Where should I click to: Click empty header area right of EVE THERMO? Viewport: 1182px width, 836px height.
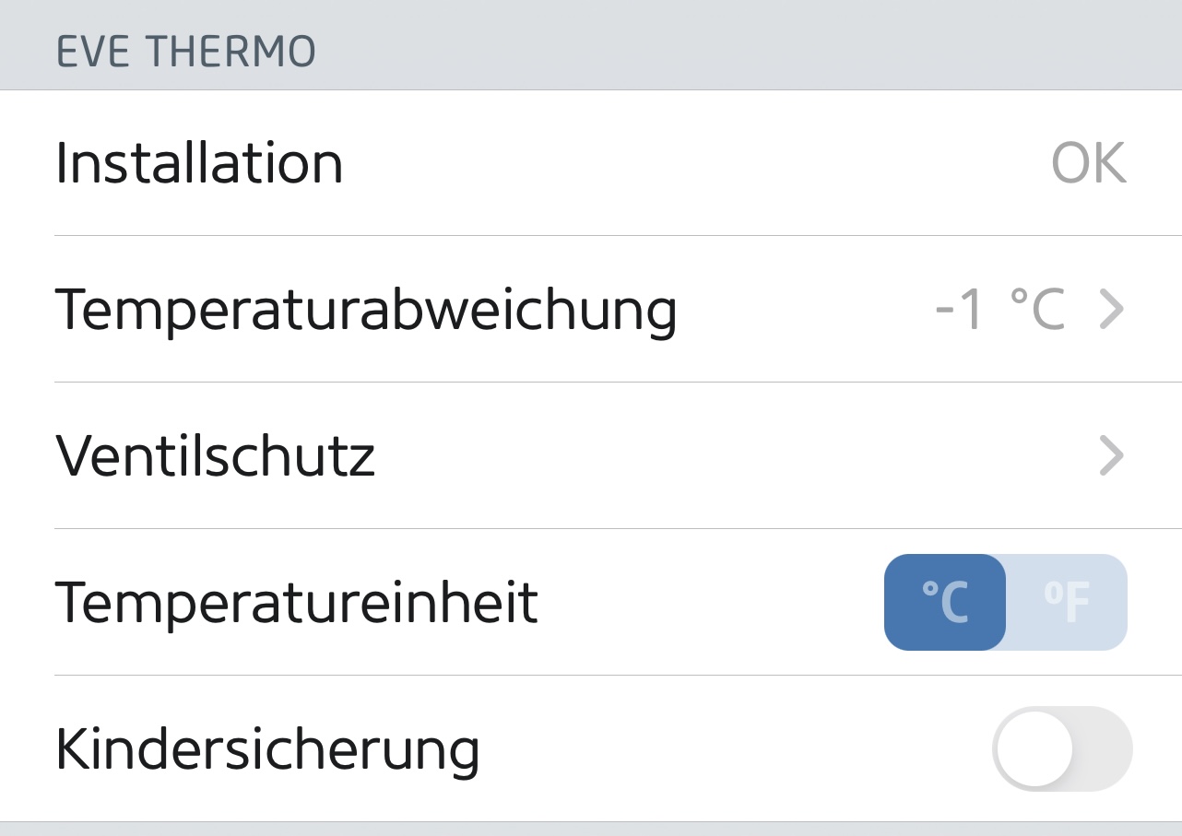point(738,46)
